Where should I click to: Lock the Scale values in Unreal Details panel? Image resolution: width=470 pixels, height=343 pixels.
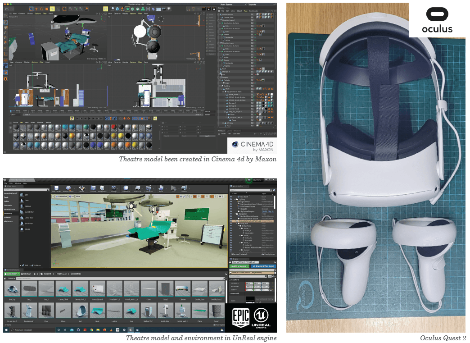click(x=271, y=290)
